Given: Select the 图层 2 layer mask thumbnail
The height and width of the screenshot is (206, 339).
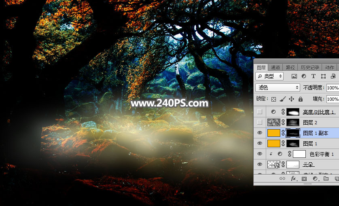Looking at the screenshot, I should pos(293,122).
